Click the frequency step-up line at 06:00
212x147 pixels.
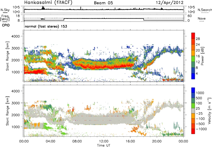point(64,19)
